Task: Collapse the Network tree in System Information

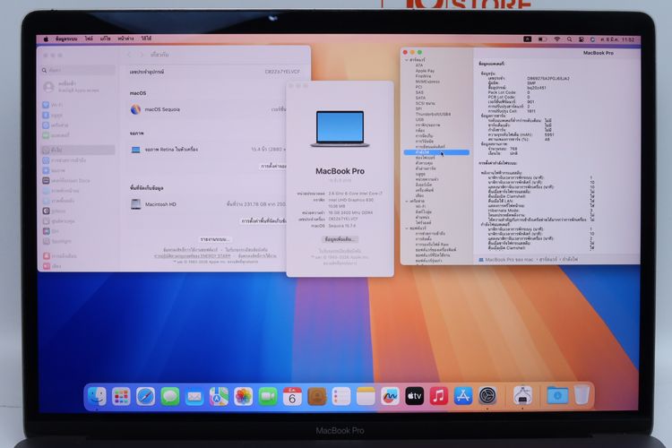Action: (x=407, y=201)
